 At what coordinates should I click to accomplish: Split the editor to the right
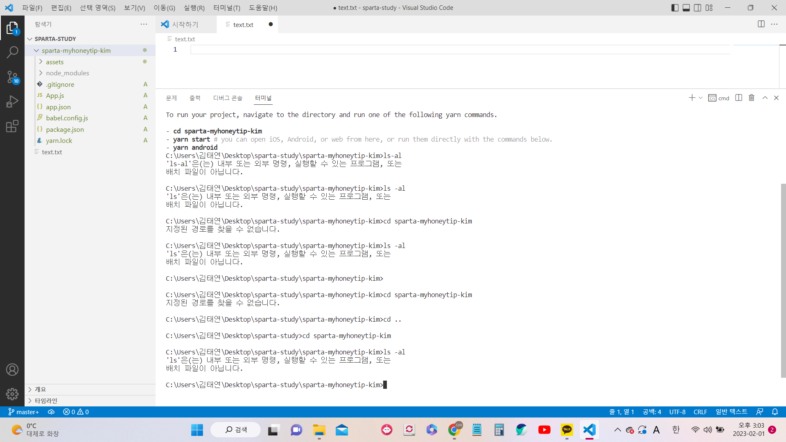(x=761, y=24)
